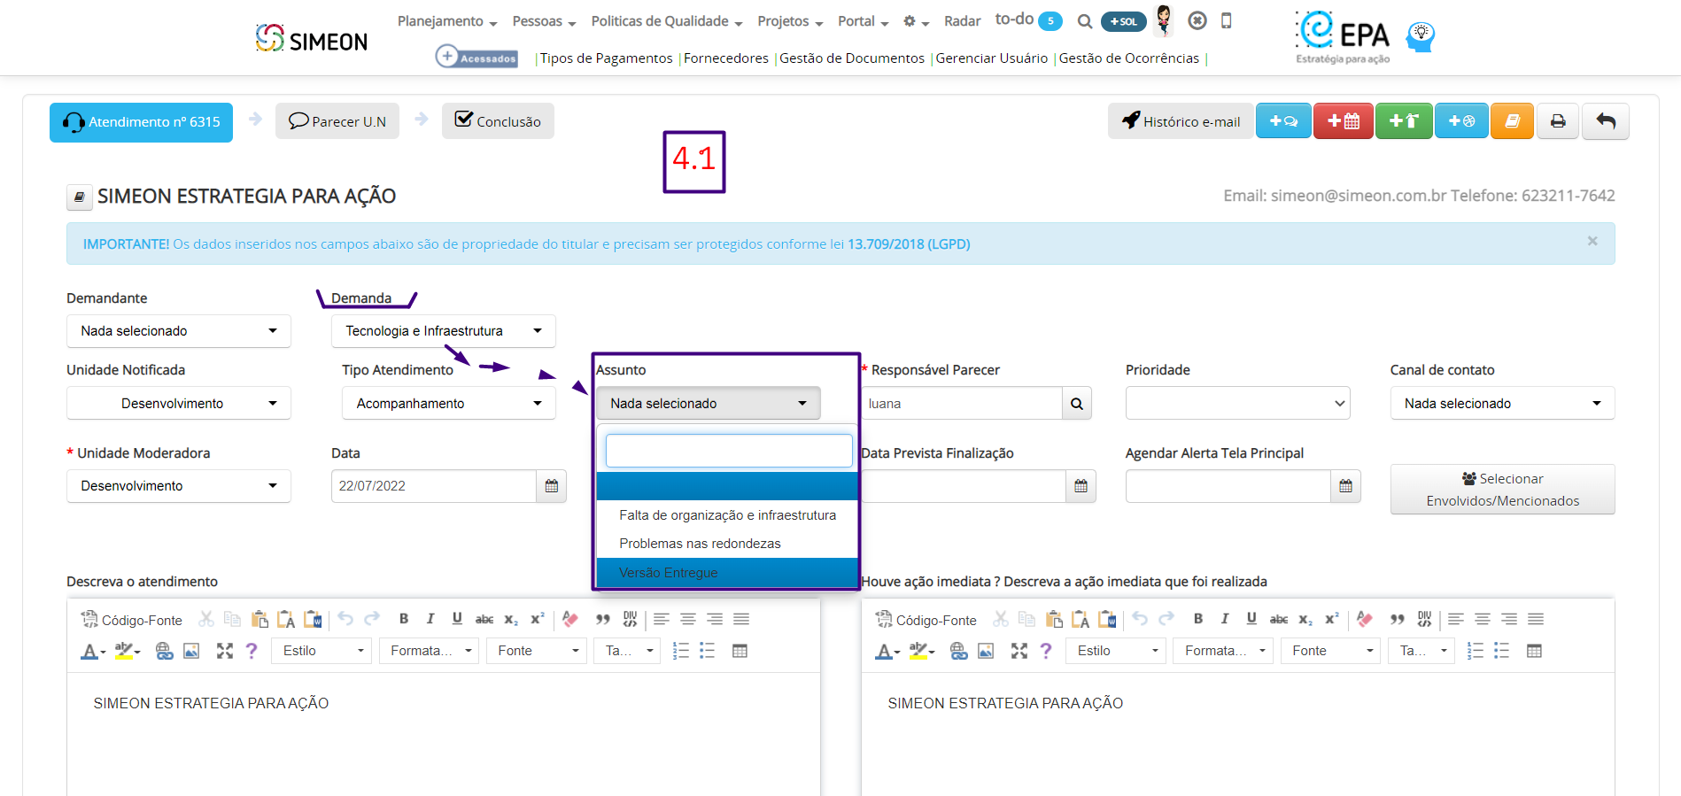This screenshot has width=1681, height=796.
Task: Click Selecionar Envolvidos/Mencionados button
Action: (1501, 490)
